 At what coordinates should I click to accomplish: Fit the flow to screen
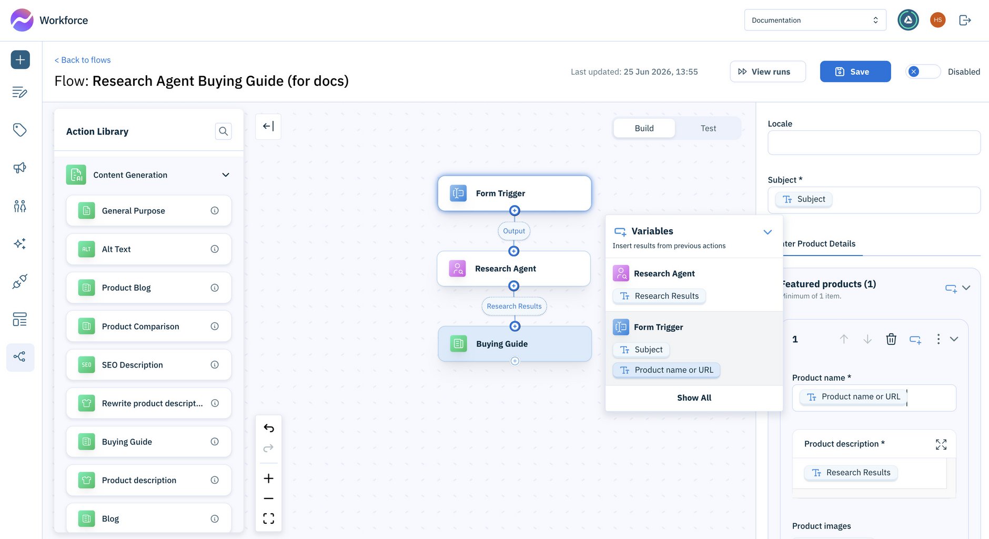point(268,518)
